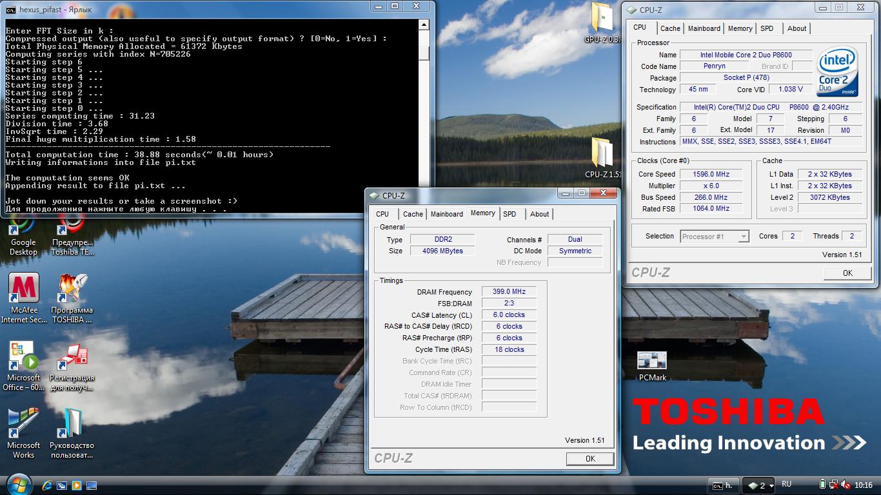
Task: Open the Processor #1 selection dropdown
Action: tap(715, 237)
